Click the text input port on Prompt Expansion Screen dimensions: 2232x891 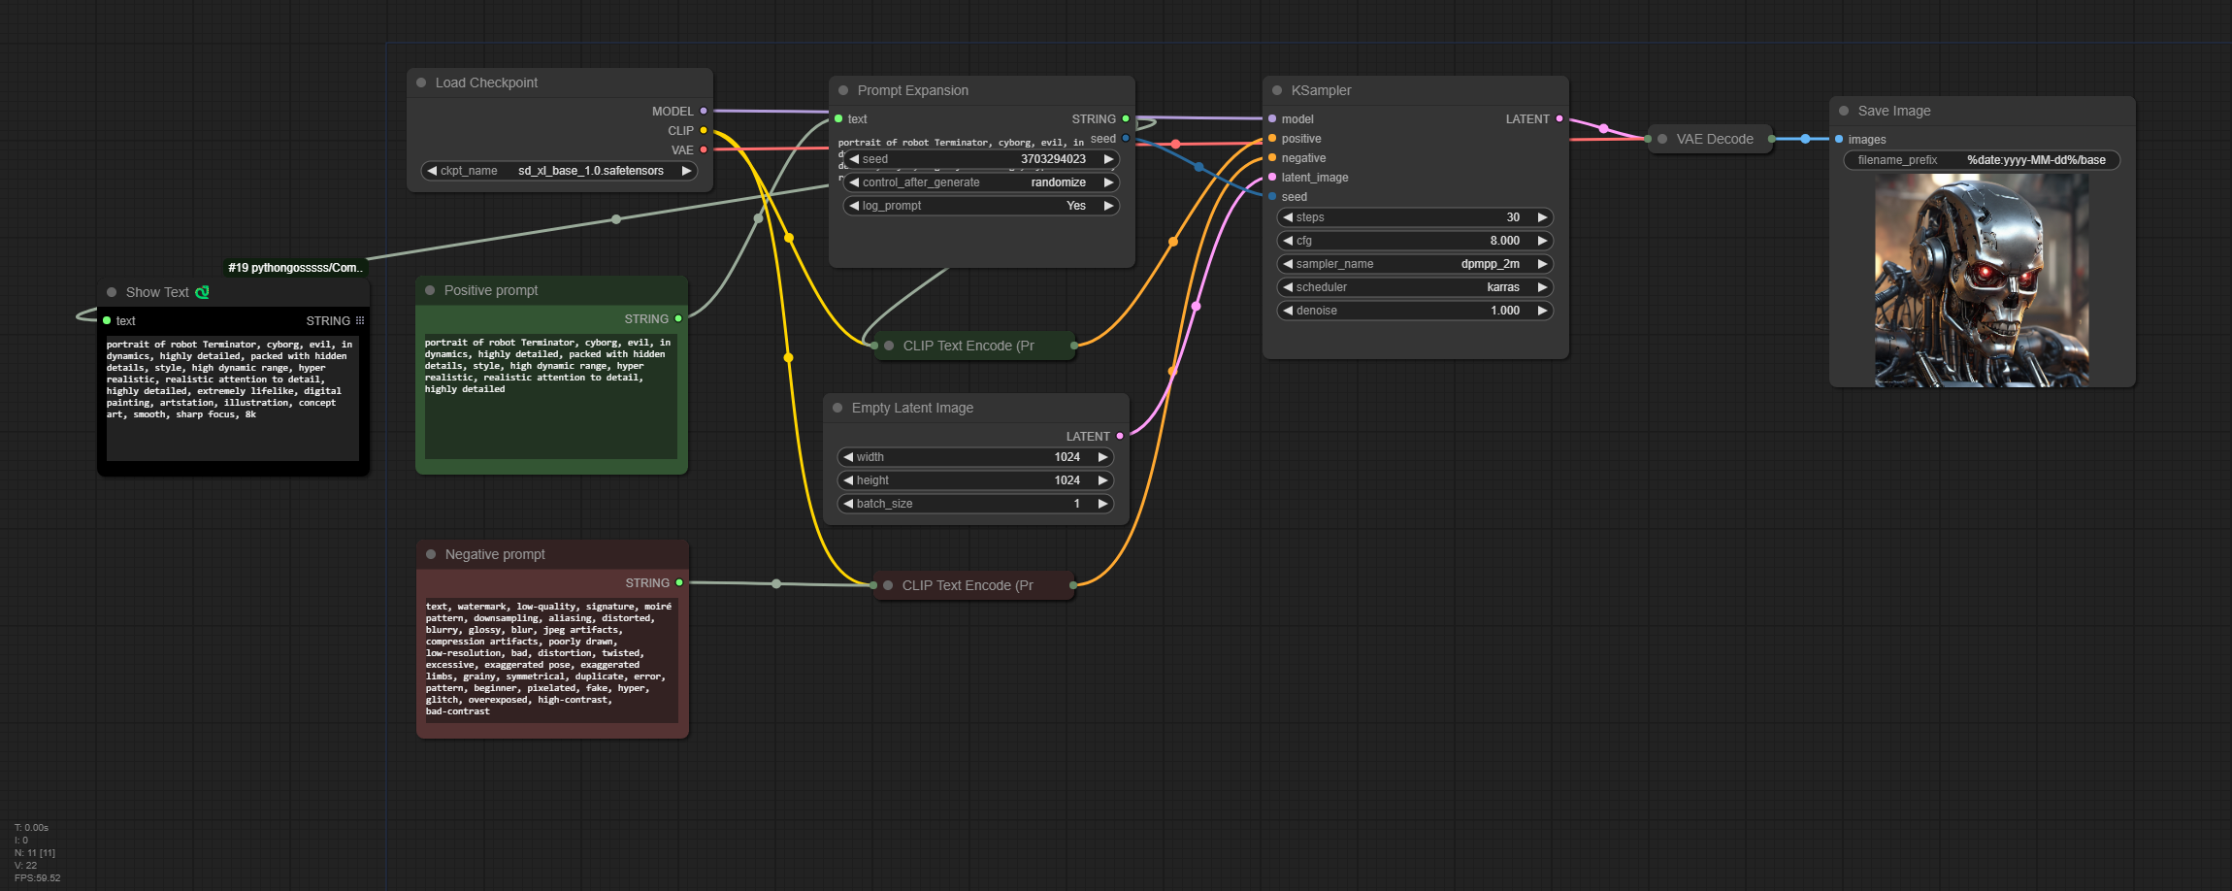click(838, 118)
